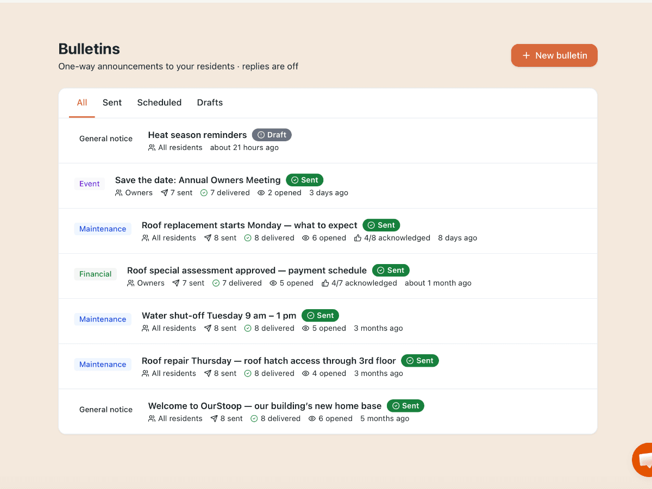Click the Draft status badge

coord(272,135)
